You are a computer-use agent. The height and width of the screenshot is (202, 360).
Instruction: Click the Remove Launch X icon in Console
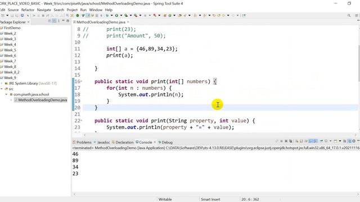tap(286, 141)
